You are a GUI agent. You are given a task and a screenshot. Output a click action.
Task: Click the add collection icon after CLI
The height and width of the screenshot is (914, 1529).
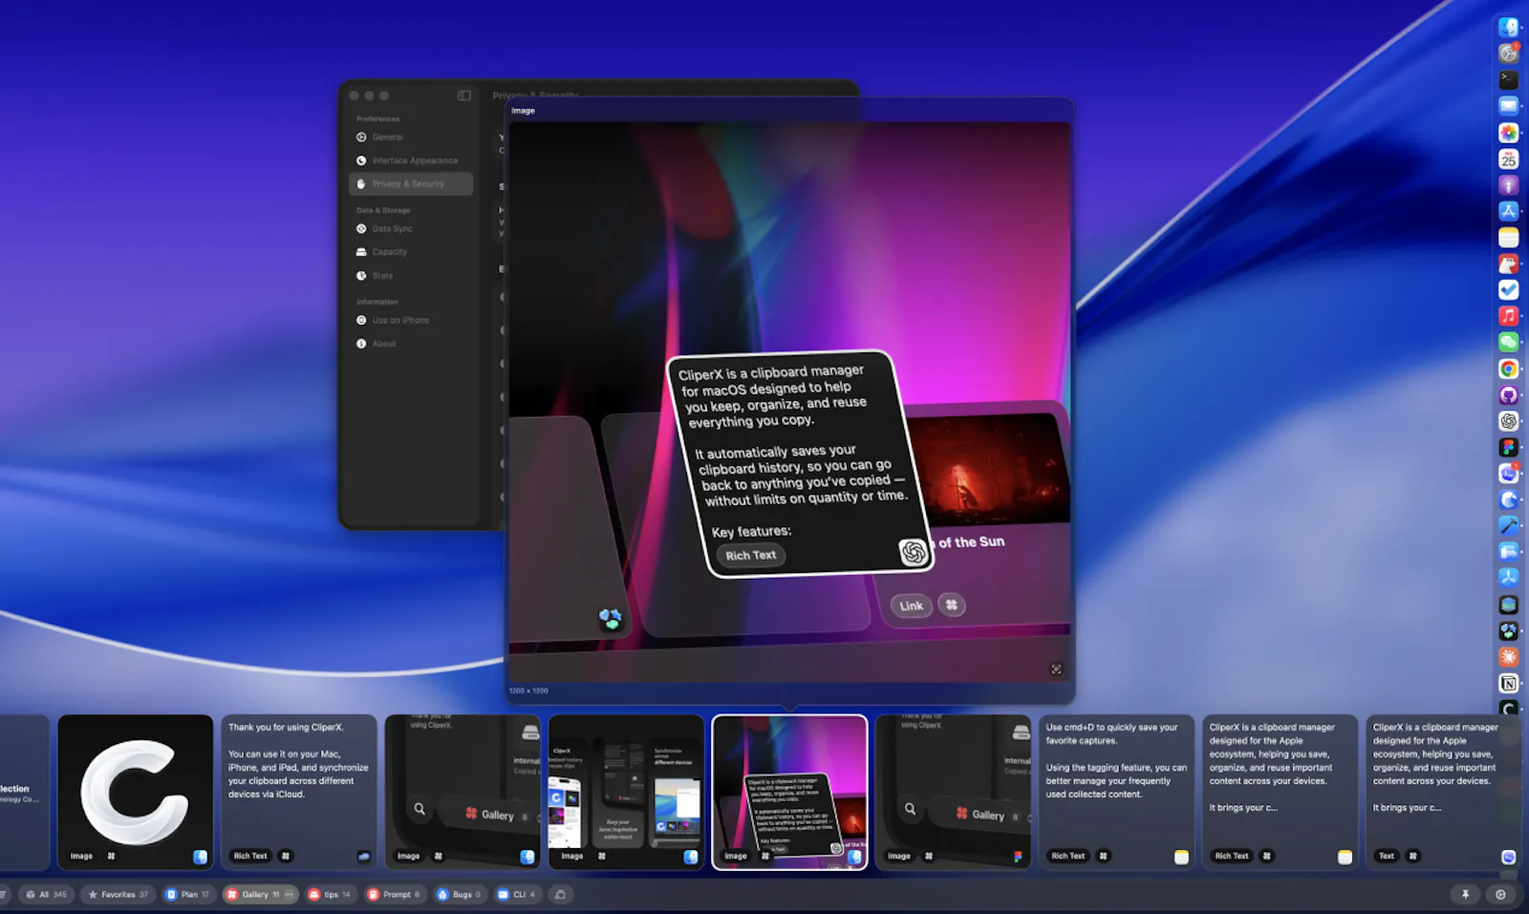pyautogui.click(x=561, y=895)
